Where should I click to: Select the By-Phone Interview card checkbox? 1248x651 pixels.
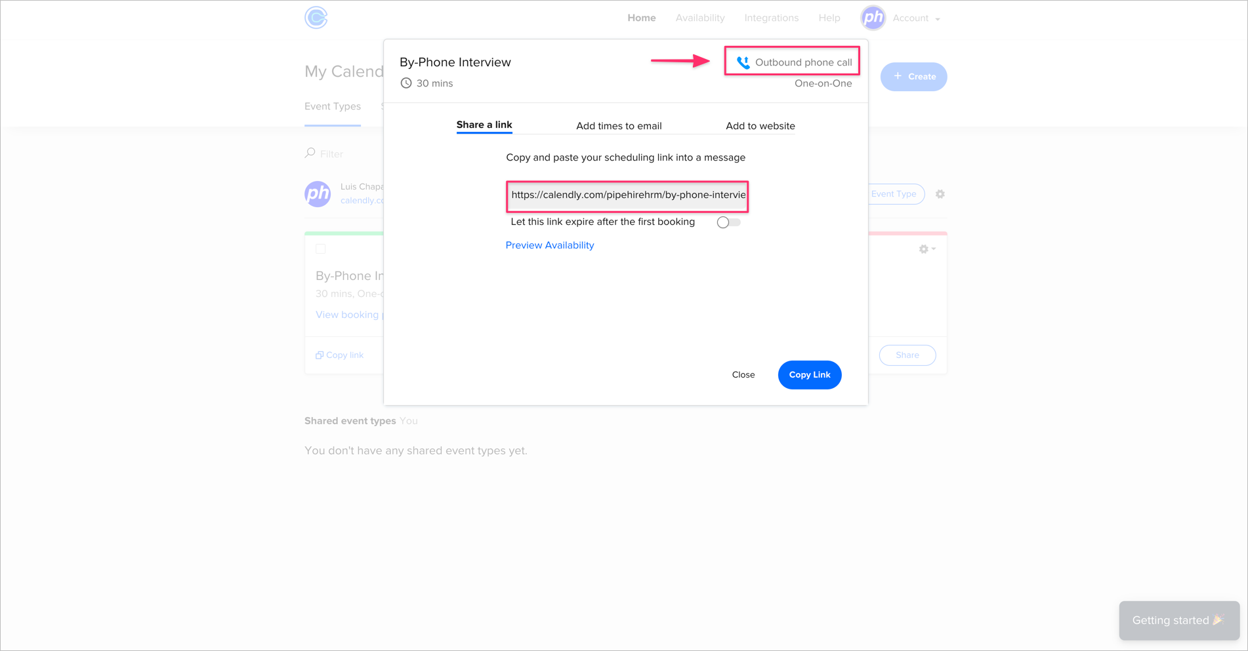point(320,249)
